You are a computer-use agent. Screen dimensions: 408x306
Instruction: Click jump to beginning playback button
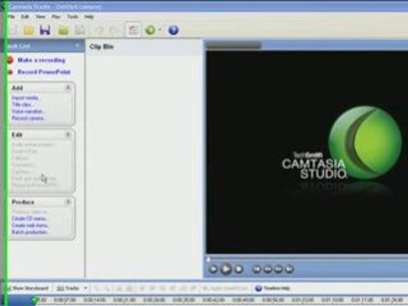(257, 269)
